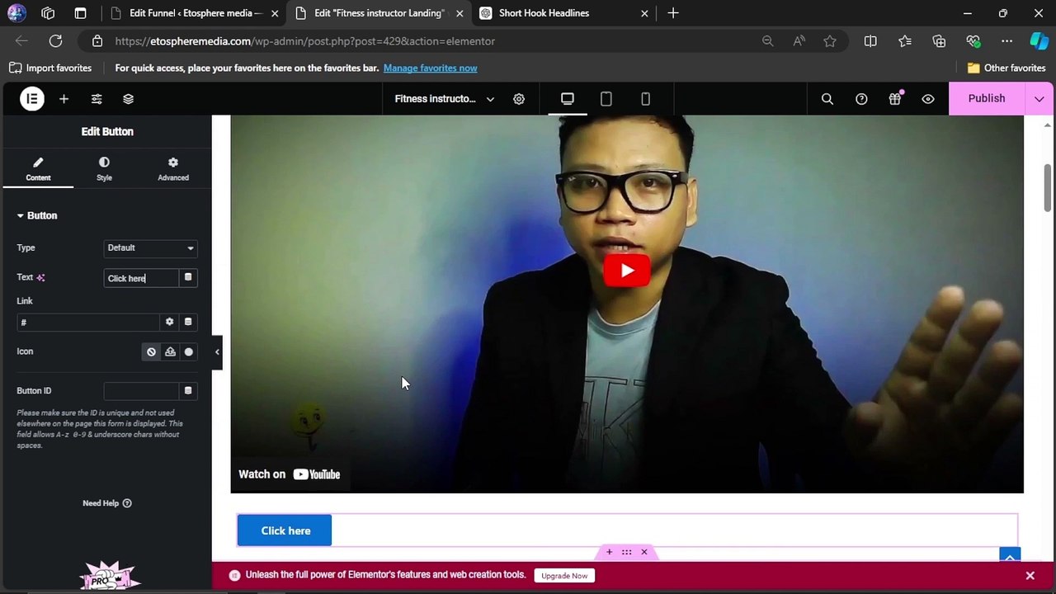Screen dimensions: 1056x594
Task: Open Edge Settings and more menu
Action: pos(1006,41)
